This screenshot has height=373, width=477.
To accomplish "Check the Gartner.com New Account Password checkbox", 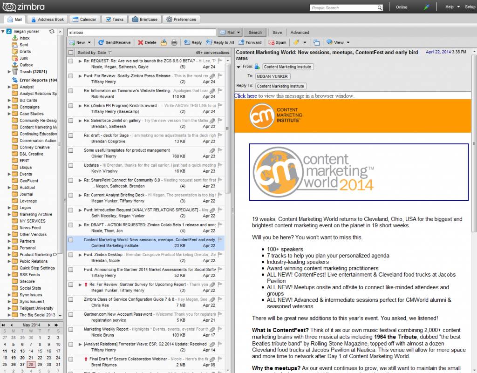I will click(71, 314).
